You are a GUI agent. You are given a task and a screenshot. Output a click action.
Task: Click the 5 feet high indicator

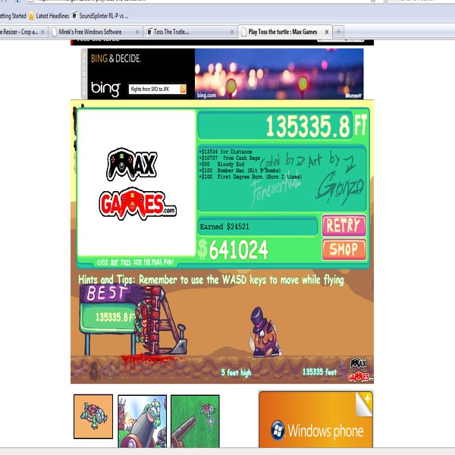tap(236, 372)
